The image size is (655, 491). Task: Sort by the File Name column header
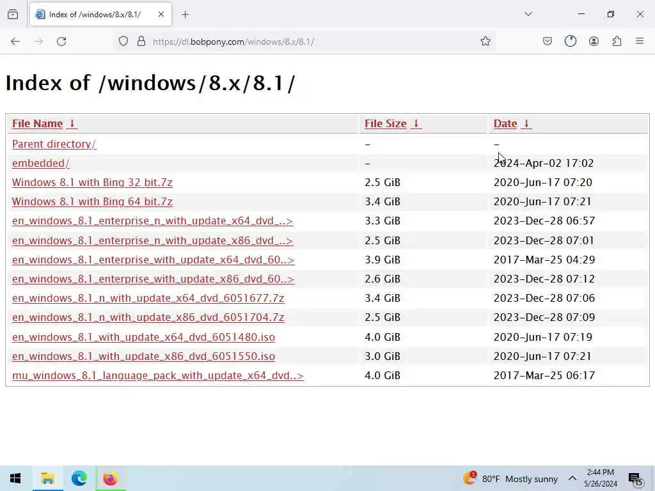point(37,123)
